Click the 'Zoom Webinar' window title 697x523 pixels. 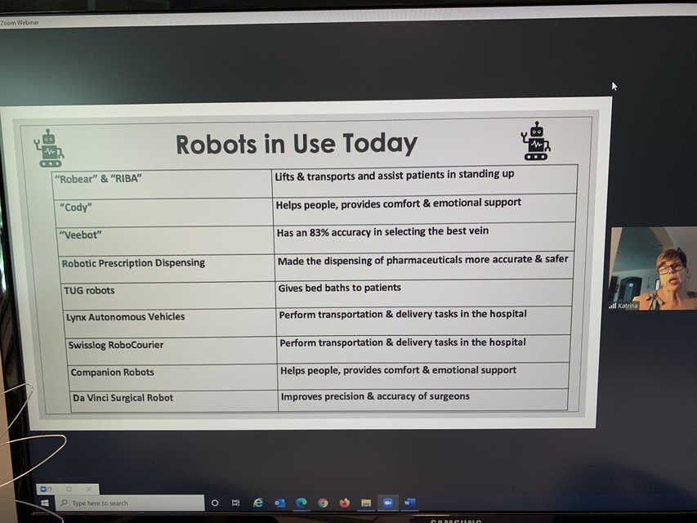pyautogui.click(x=20, y=22)
